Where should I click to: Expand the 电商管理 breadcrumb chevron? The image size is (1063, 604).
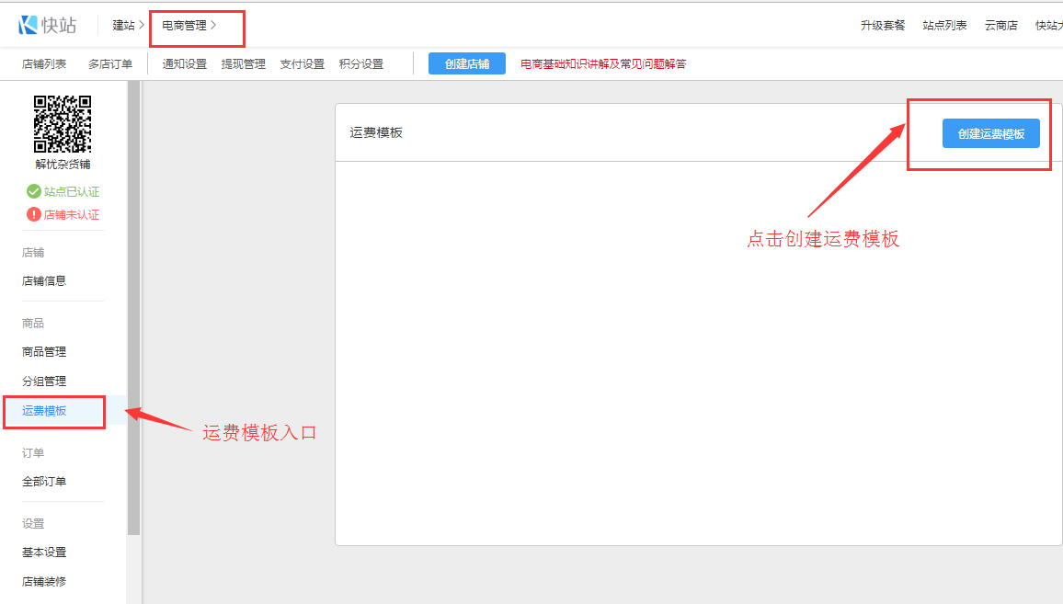213,25
